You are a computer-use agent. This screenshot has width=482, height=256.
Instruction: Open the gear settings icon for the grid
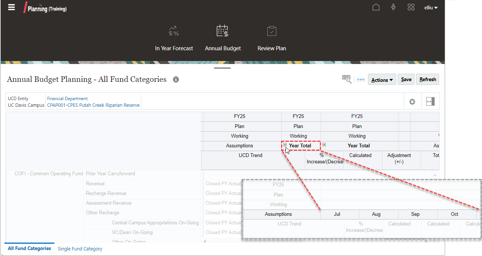pos(412,101)
